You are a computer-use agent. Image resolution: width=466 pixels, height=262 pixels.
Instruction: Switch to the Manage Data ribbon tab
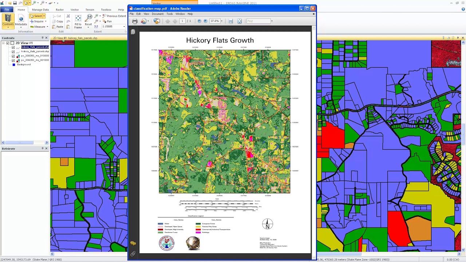tap(40, 10)
